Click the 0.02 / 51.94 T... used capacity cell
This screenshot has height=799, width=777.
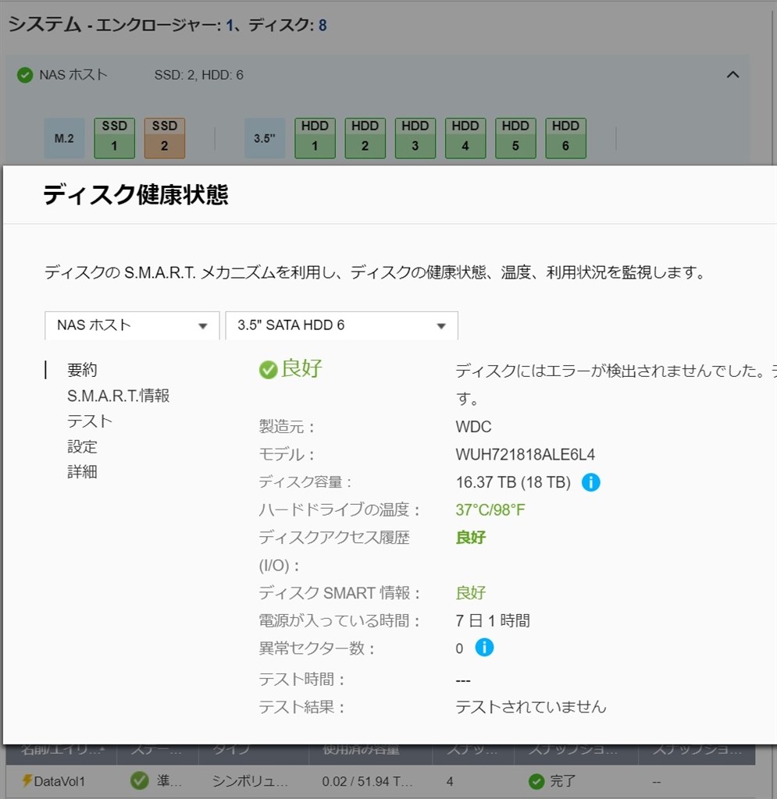tap(367, 780)
